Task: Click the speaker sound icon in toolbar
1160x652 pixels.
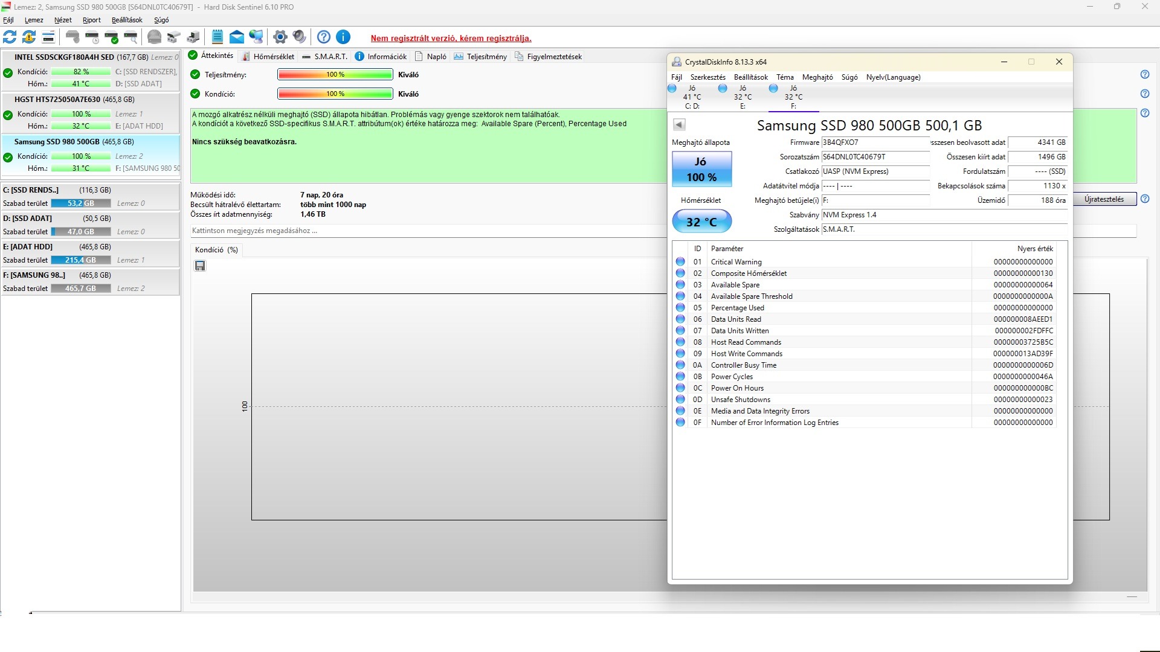Action: pyautogui.click(x=299, y=37)
